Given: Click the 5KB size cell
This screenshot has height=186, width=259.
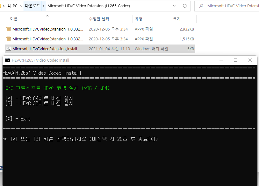Looking at the screenshot, I should click(x=191, y=49).
